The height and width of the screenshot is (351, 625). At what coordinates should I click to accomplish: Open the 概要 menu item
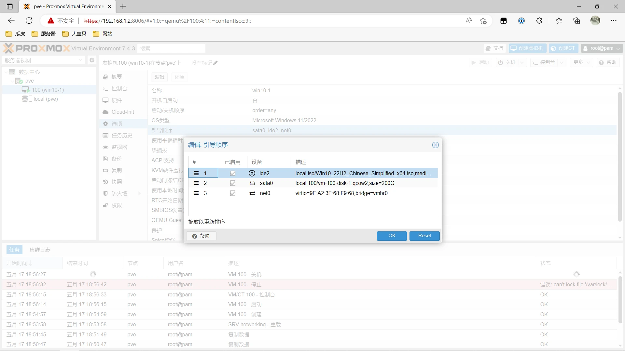[x=123, y=77]
